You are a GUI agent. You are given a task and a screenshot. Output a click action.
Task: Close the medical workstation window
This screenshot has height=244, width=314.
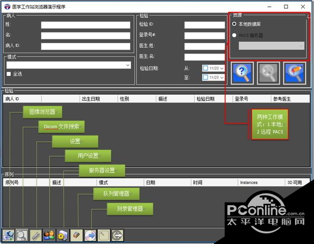point(303,6)
